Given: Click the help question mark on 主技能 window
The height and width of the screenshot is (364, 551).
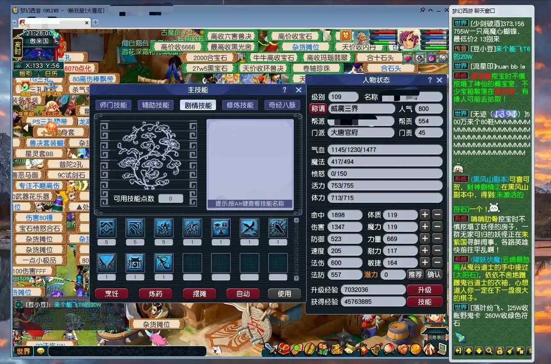Looking at the screenshot, I should pos(284,90).
